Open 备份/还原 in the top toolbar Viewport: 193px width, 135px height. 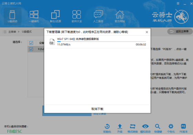pyautogui.click(x=55, y=16)
